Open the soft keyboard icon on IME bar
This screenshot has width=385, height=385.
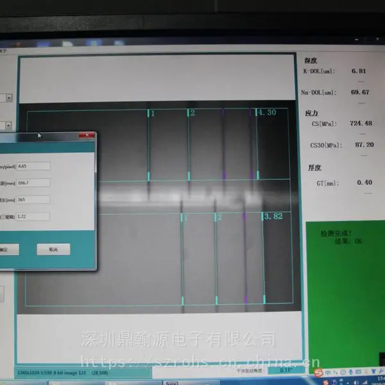click(x=358, y=372)
